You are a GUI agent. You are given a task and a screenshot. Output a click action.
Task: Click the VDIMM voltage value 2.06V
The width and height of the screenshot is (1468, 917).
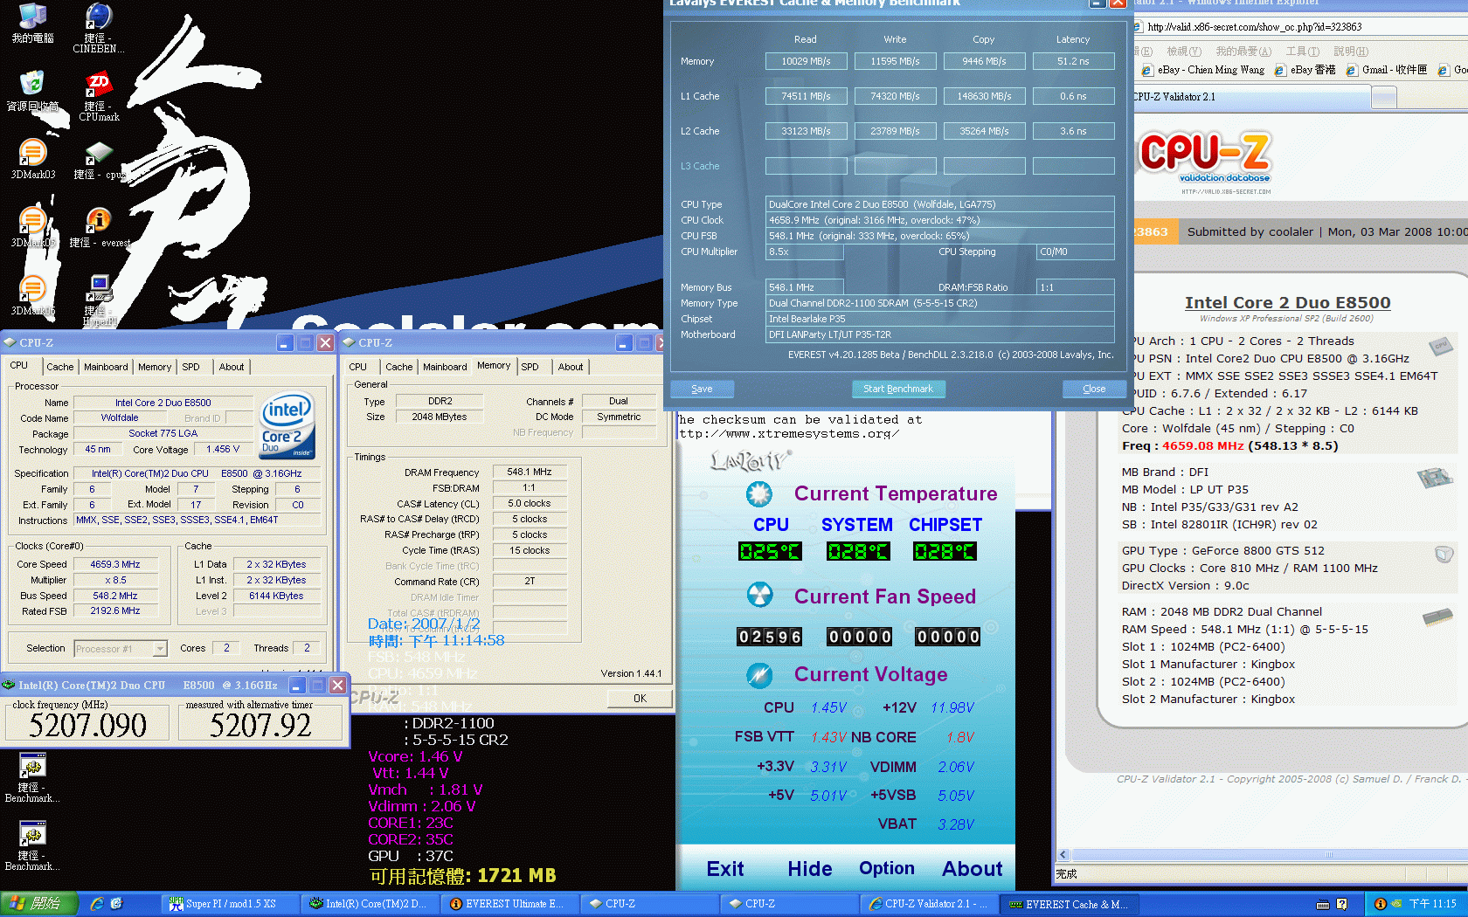956,767
